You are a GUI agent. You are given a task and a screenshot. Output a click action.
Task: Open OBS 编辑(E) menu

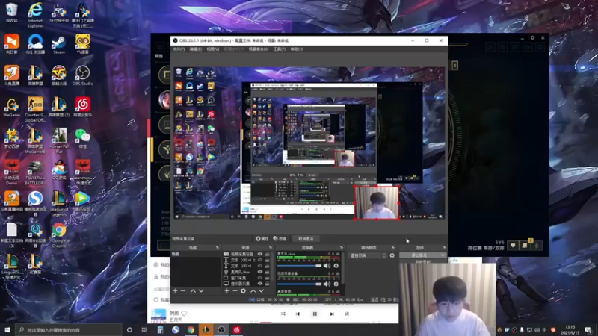point(195,49)
